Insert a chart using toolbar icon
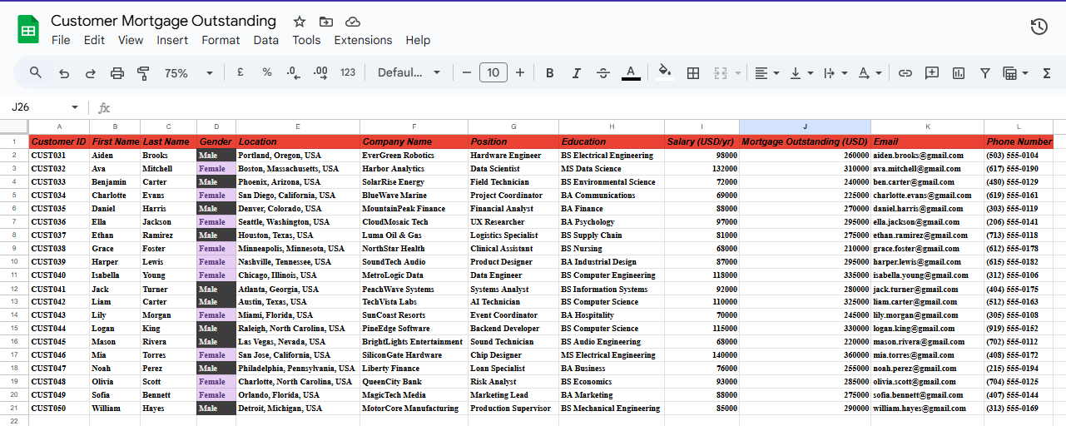This screenshot has width=1066, height=426. tap(959, 73)
